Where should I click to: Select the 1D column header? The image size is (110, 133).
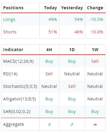click(x=72, y=50)
